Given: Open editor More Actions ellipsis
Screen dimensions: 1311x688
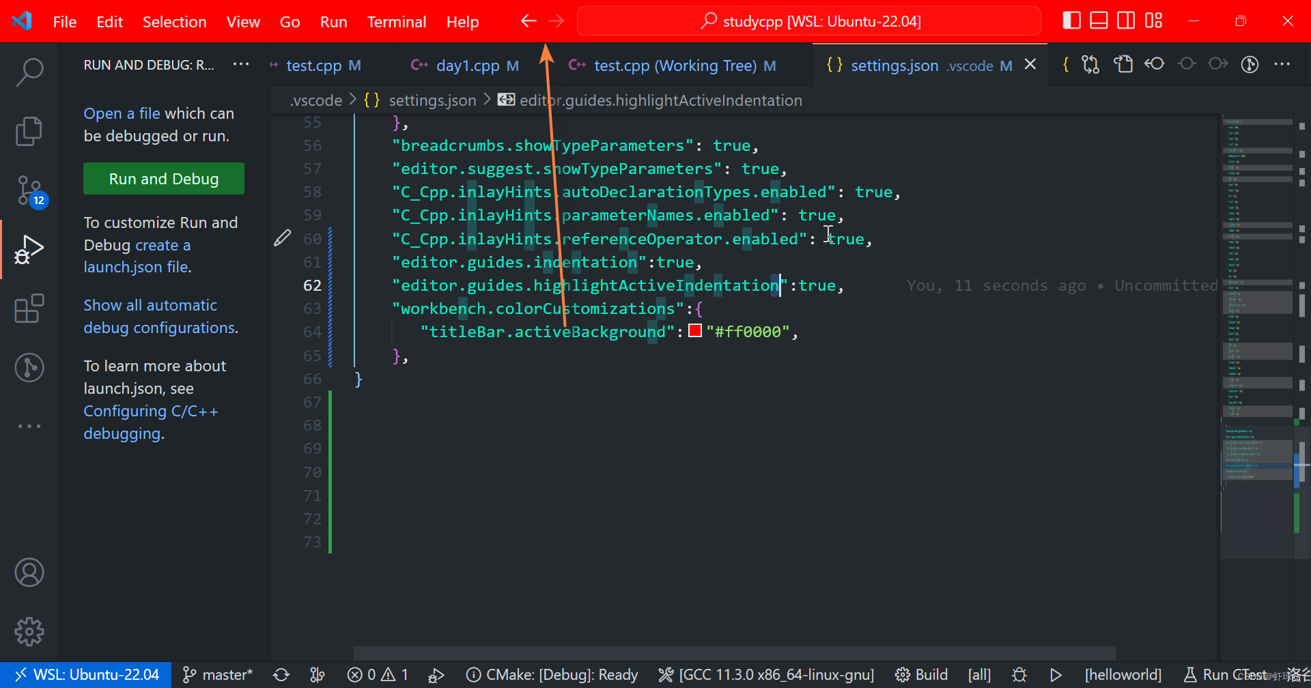Looking at the screenshot, I should 1282,64.
